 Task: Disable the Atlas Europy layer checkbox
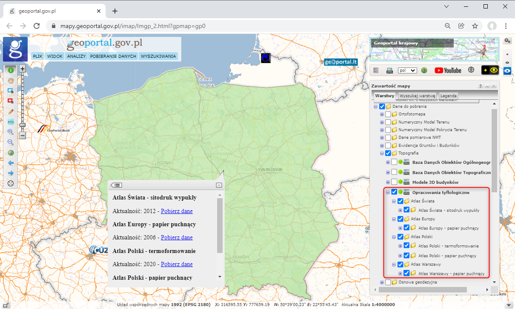click(x=400, y=219)
